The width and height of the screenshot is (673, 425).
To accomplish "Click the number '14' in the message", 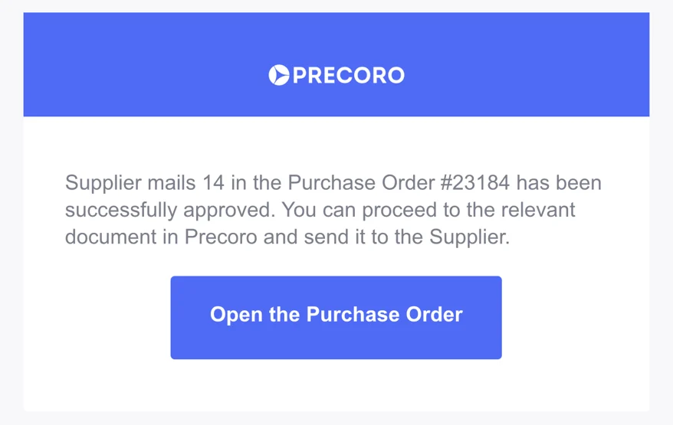I will pyautogui.click(x=213, y=183).
